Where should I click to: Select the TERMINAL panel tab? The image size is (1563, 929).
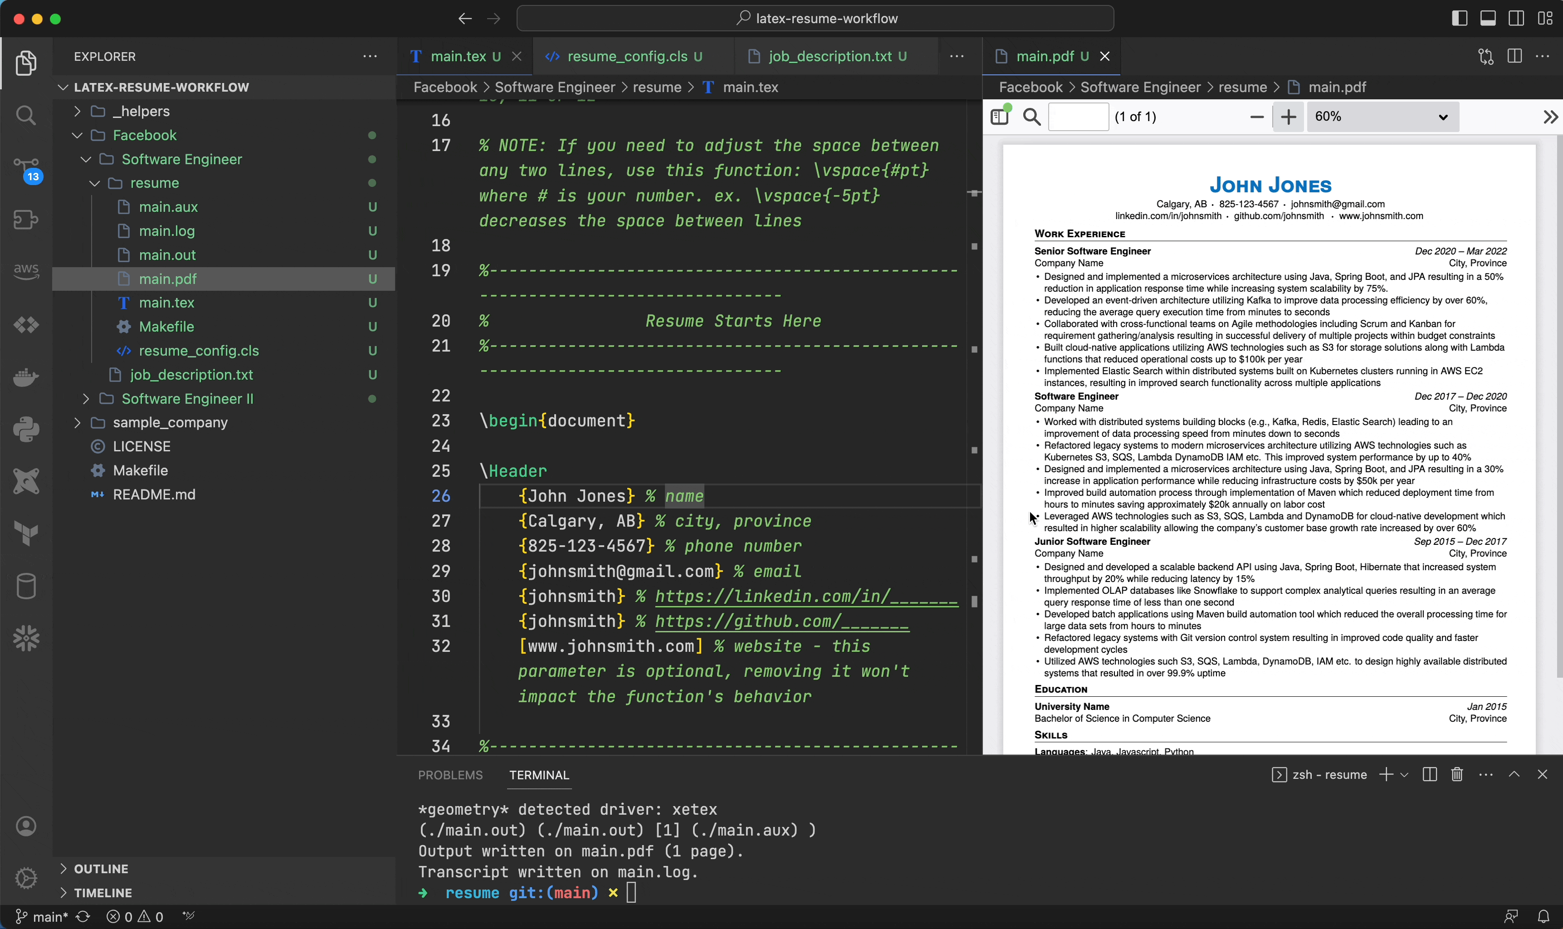point(539,775)
